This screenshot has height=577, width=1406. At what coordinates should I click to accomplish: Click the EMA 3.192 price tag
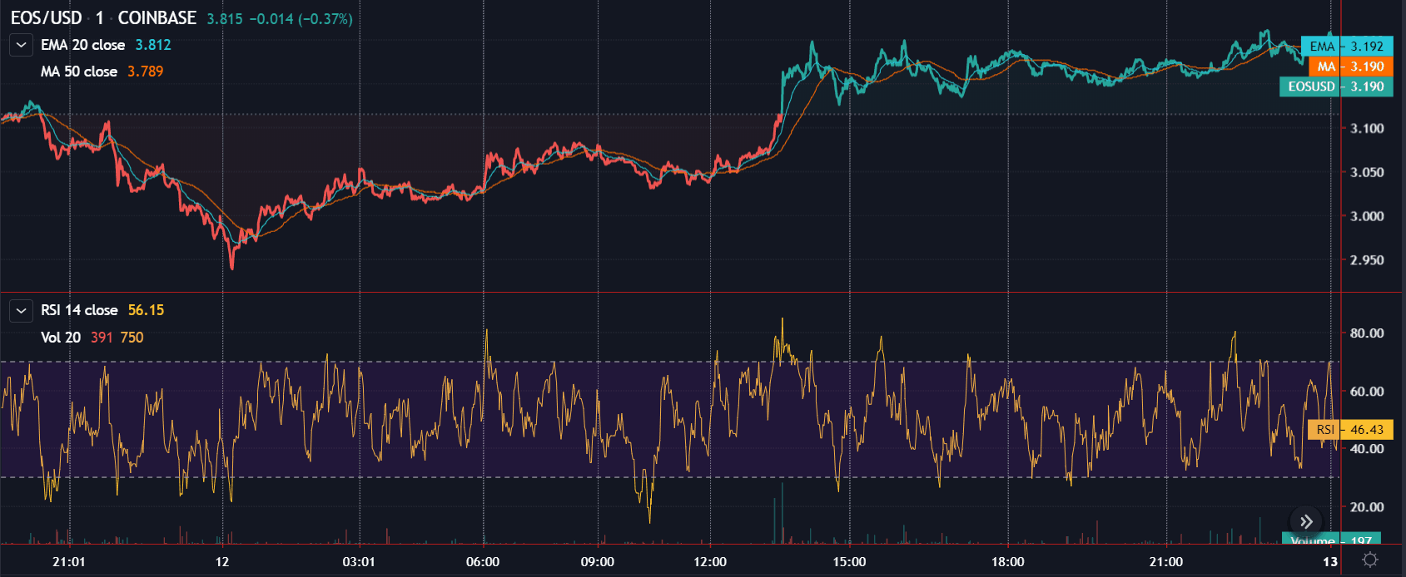coord(1347,47)
